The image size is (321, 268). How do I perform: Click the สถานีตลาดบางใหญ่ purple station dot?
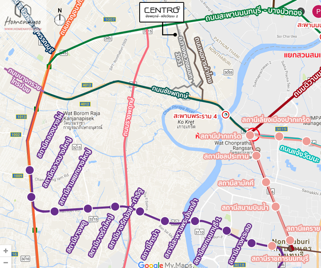point(31,197)
